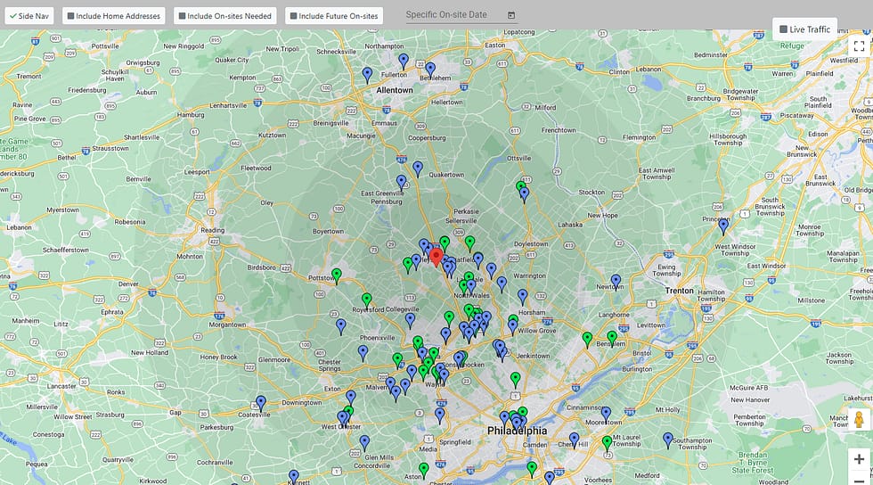Click the blue marker near Quakertown
Screen dimensions: 873x485
coord(418,169)
